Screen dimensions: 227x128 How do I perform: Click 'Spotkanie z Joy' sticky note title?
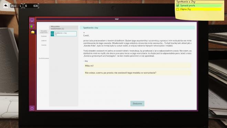click(x=186, y=2)
